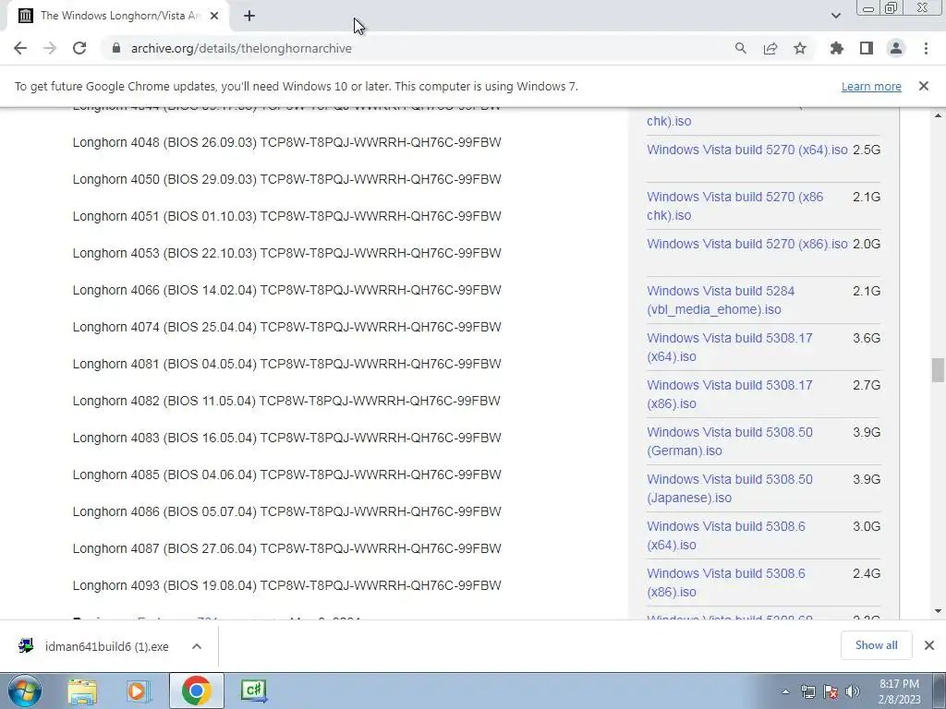
Task: Click the Longhorn 4085 product key line
Action: pyautogui.click(x=286, y=475)
